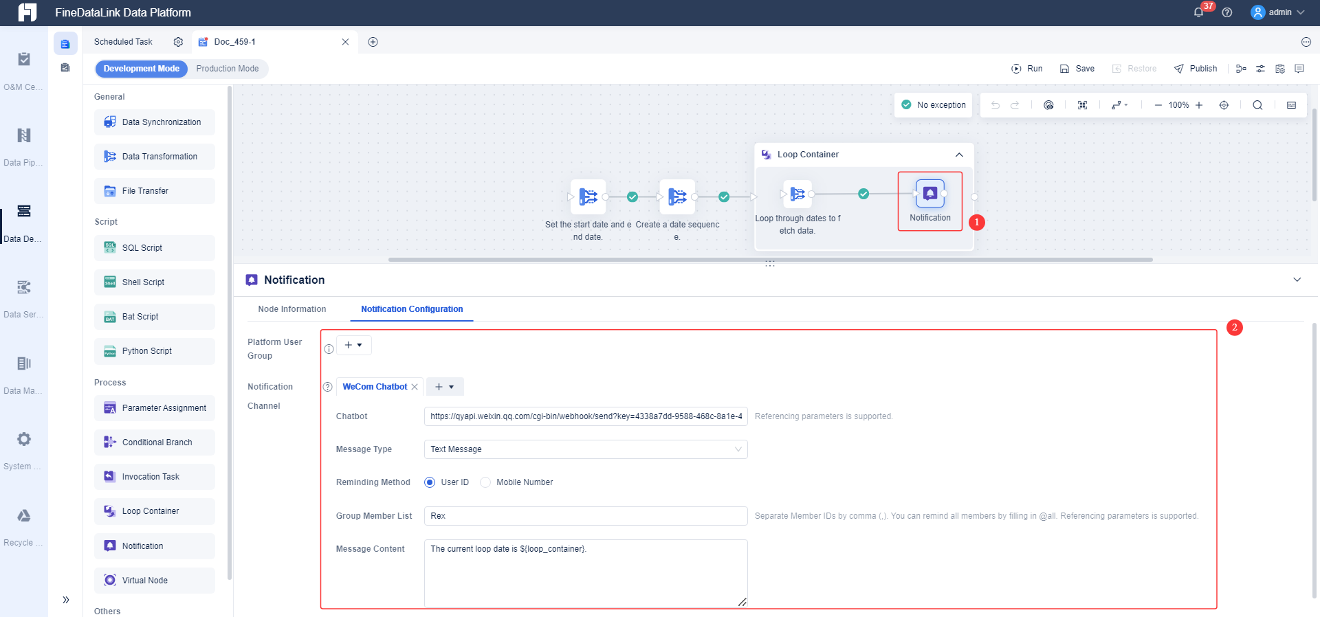This screenshot has height=617, width=1320.
Task: Add a Parameter Assignment node
Action: pos(155,408)
